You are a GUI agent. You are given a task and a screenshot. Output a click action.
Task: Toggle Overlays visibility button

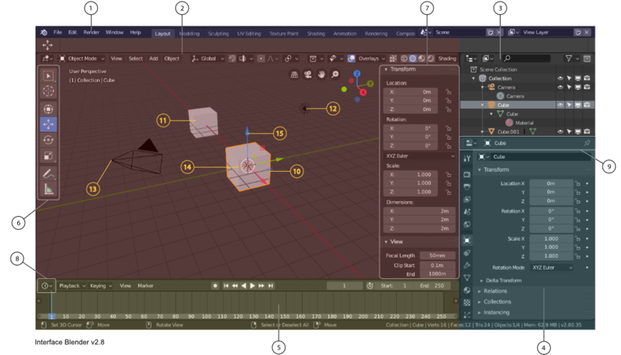pos(351,58)
